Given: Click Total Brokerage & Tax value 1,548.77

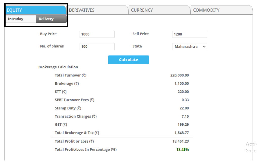Looking at the screenshot, I should click(181, 133).
